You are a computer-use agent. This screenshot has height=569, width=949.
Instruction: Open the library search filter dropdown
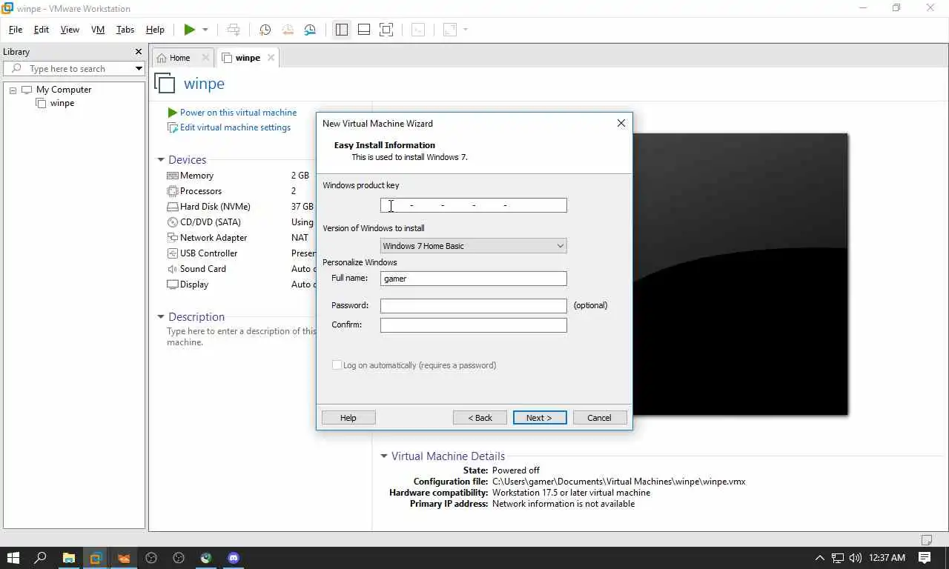139,69
